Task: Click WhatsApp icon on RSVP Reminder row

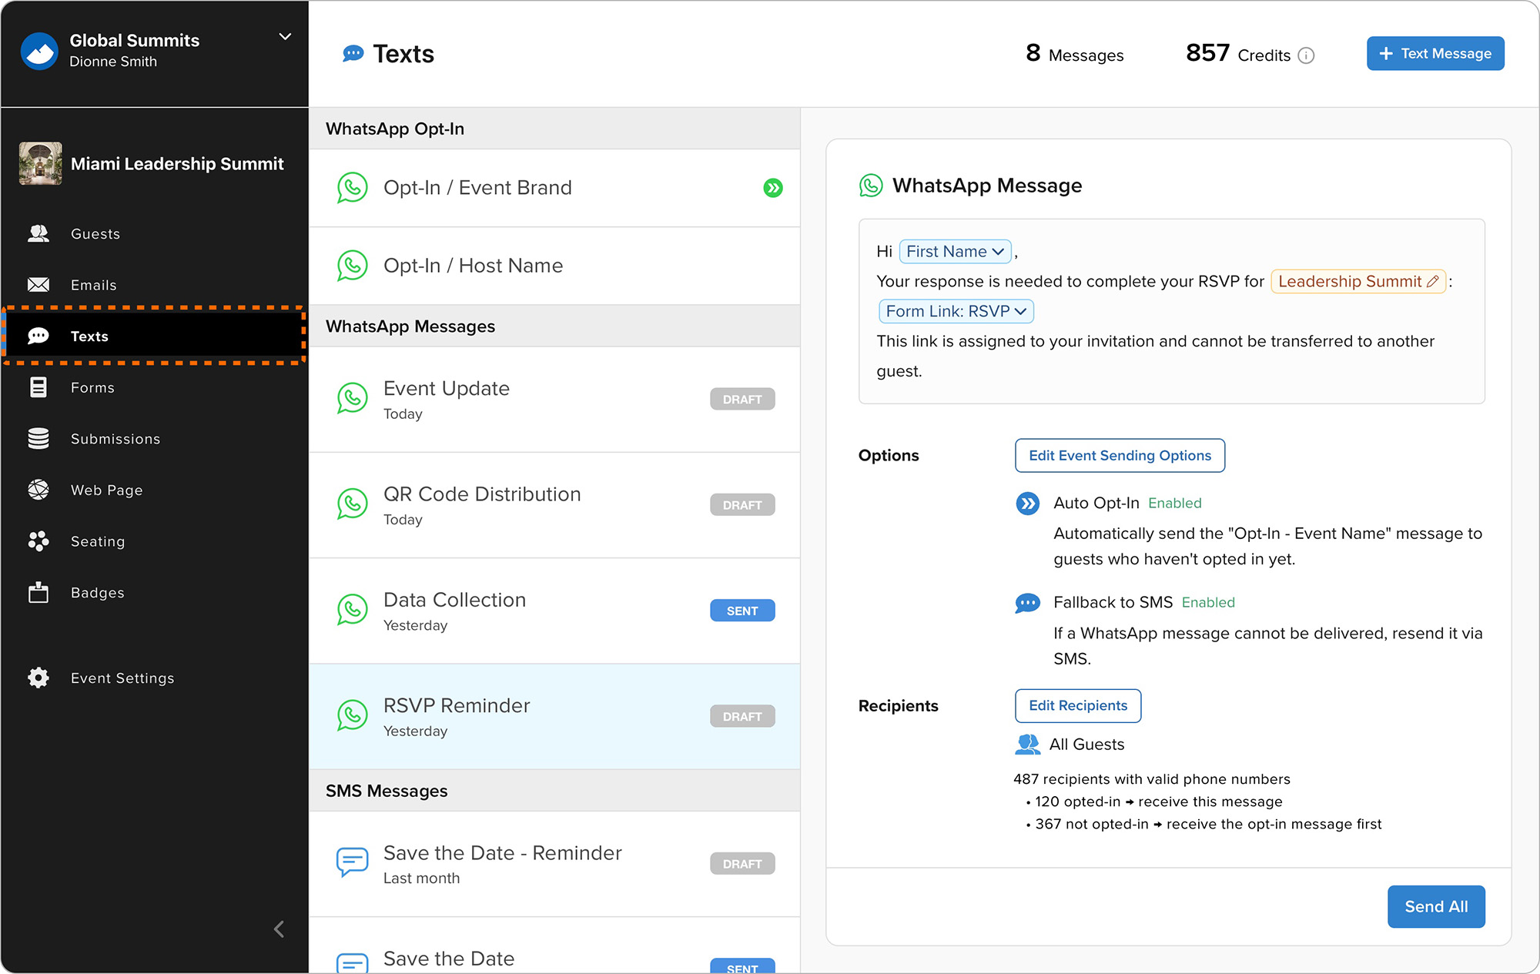Action: pos(353,715)
